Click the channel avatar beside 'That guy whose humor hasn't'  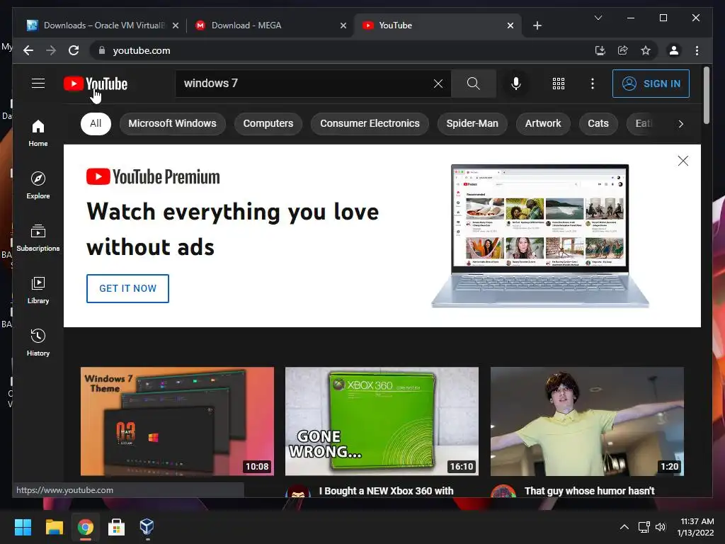pyautogui.click(x=503, y=492)
